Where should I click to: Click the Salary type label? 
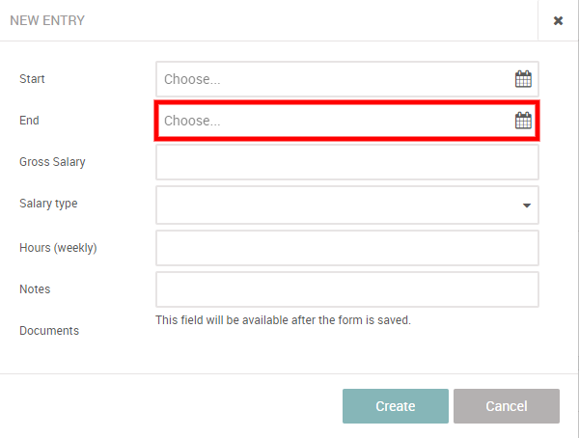point(48,204)
